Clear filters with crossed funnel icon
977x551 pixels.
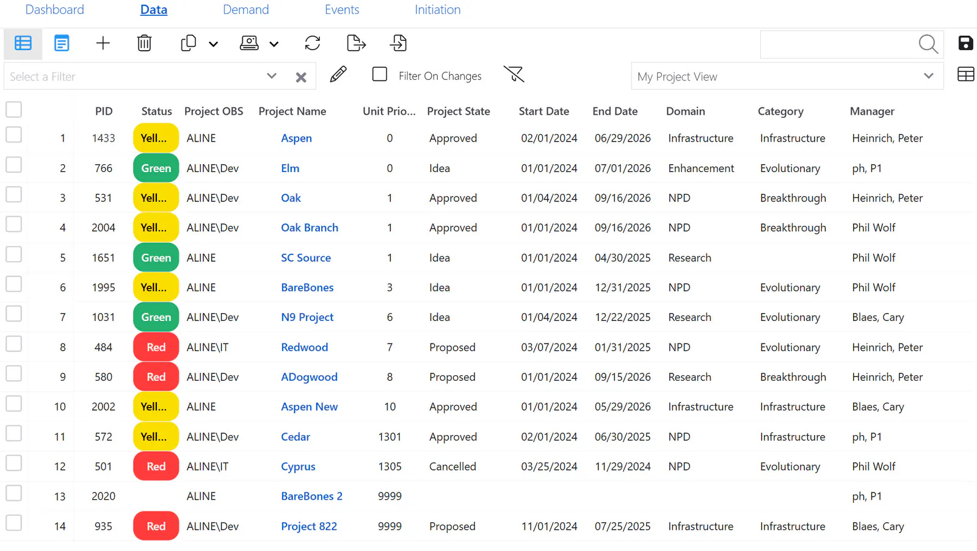(x=514, y=74)
